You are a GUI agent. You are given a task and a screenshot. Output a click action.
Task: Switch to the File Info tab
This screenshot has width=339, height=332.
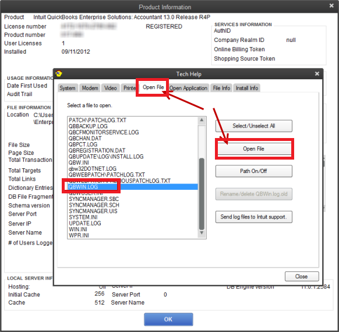tap(221, 88)
